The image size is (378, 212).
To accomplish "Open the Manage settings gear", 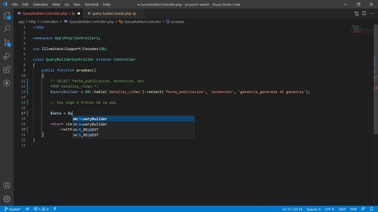I will pyautogui.click(x=6, y=199).
